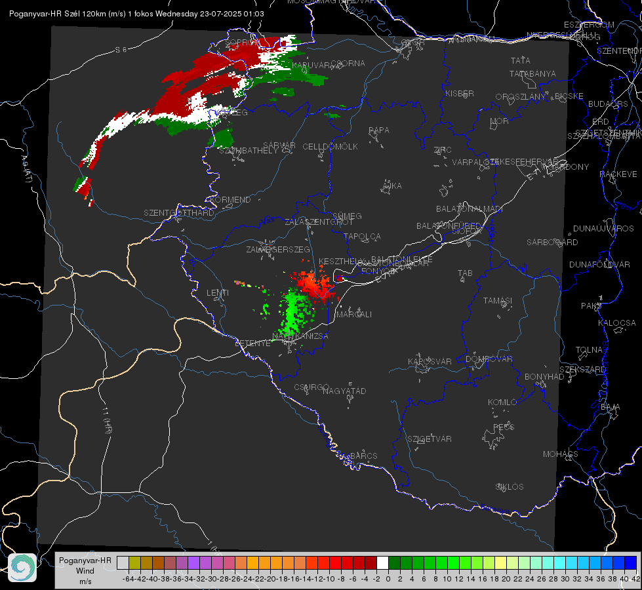Click the dark red swatch left of white
The width and height of the screenshot is (642, 590).
point(371,562)
